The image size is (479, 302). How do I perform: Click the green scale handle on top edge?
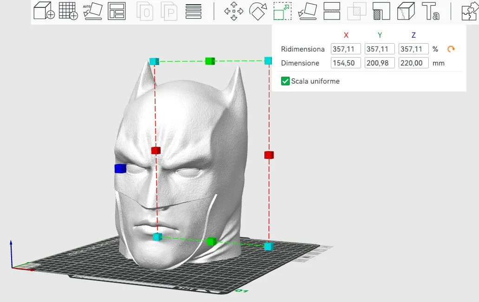point(210,61)
